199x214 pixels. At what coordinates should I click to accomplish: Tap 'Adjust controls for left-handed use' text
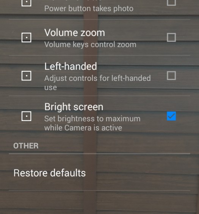(x=97, y=83)
